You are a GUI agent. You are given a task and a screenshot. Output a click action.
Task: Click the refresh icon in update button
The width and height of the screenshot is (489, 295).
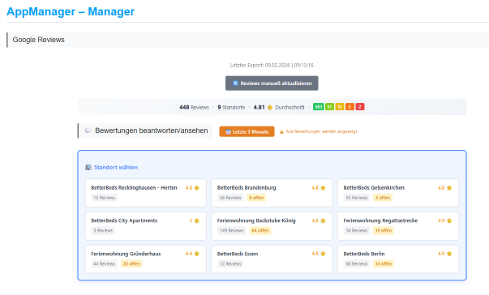[235, 83]
